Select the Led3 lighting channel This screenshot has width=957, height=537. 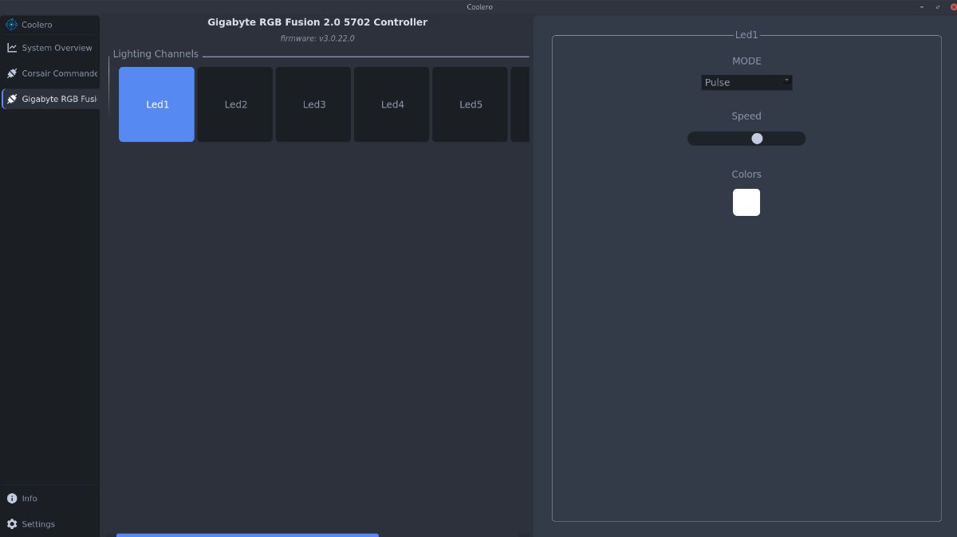point(313,104)
